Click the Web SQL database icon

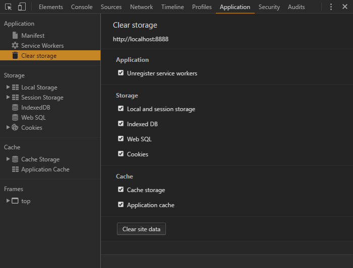tap(15, 118)
